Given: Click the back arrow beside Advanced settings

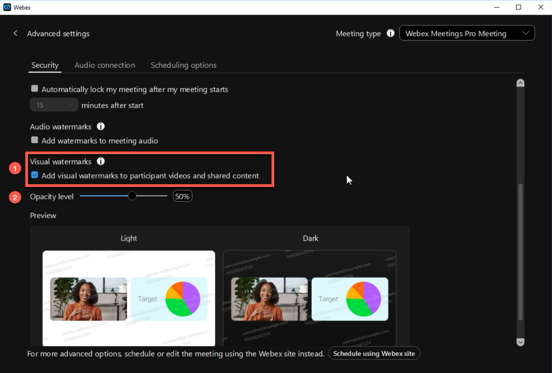Looking at the screenshot, I should [x=16, y=34].
